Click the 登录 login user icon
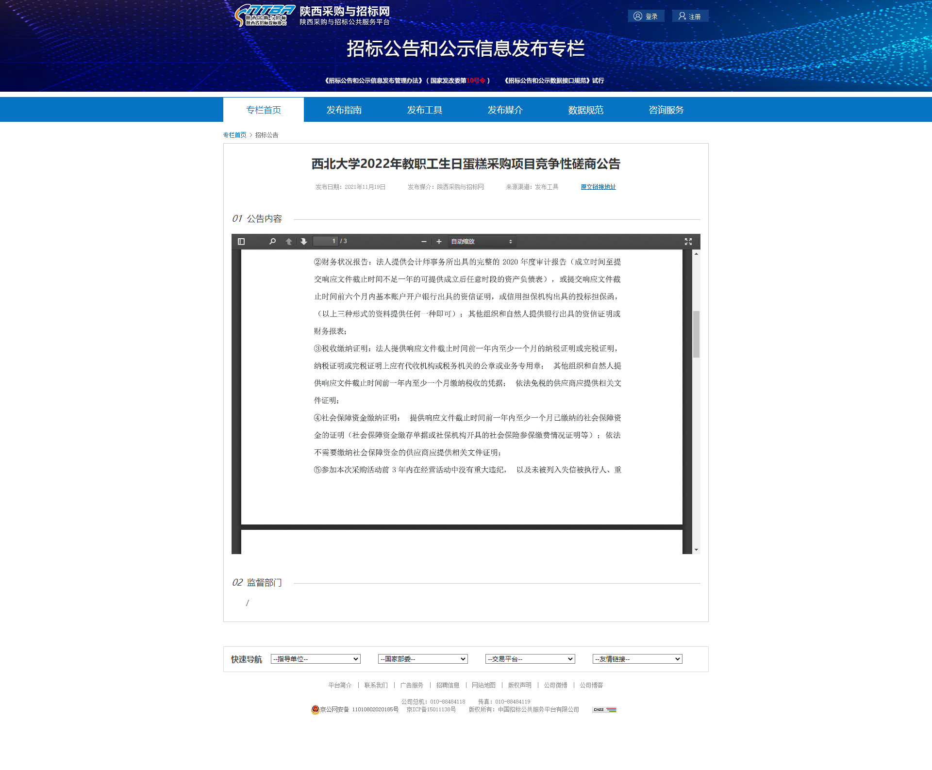This screenshot has width=932, height=770. point(638,16)
